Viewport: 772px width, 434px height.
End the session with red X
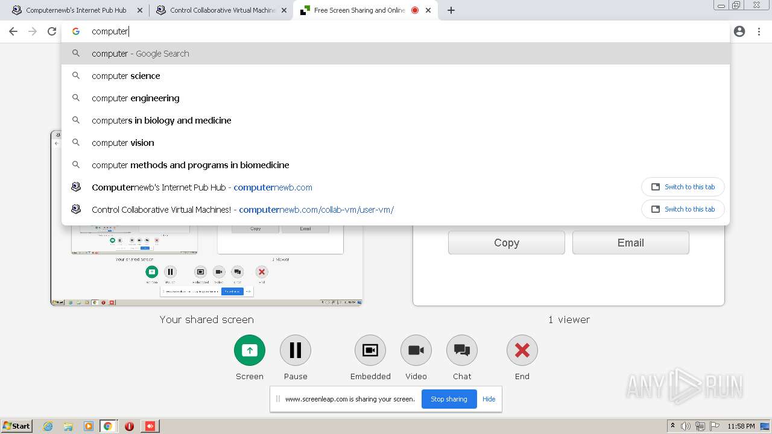[522, 350]
